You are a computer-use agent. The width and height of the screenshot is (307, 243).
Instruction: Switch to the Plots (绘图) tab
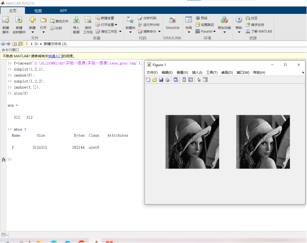(38, 11)
